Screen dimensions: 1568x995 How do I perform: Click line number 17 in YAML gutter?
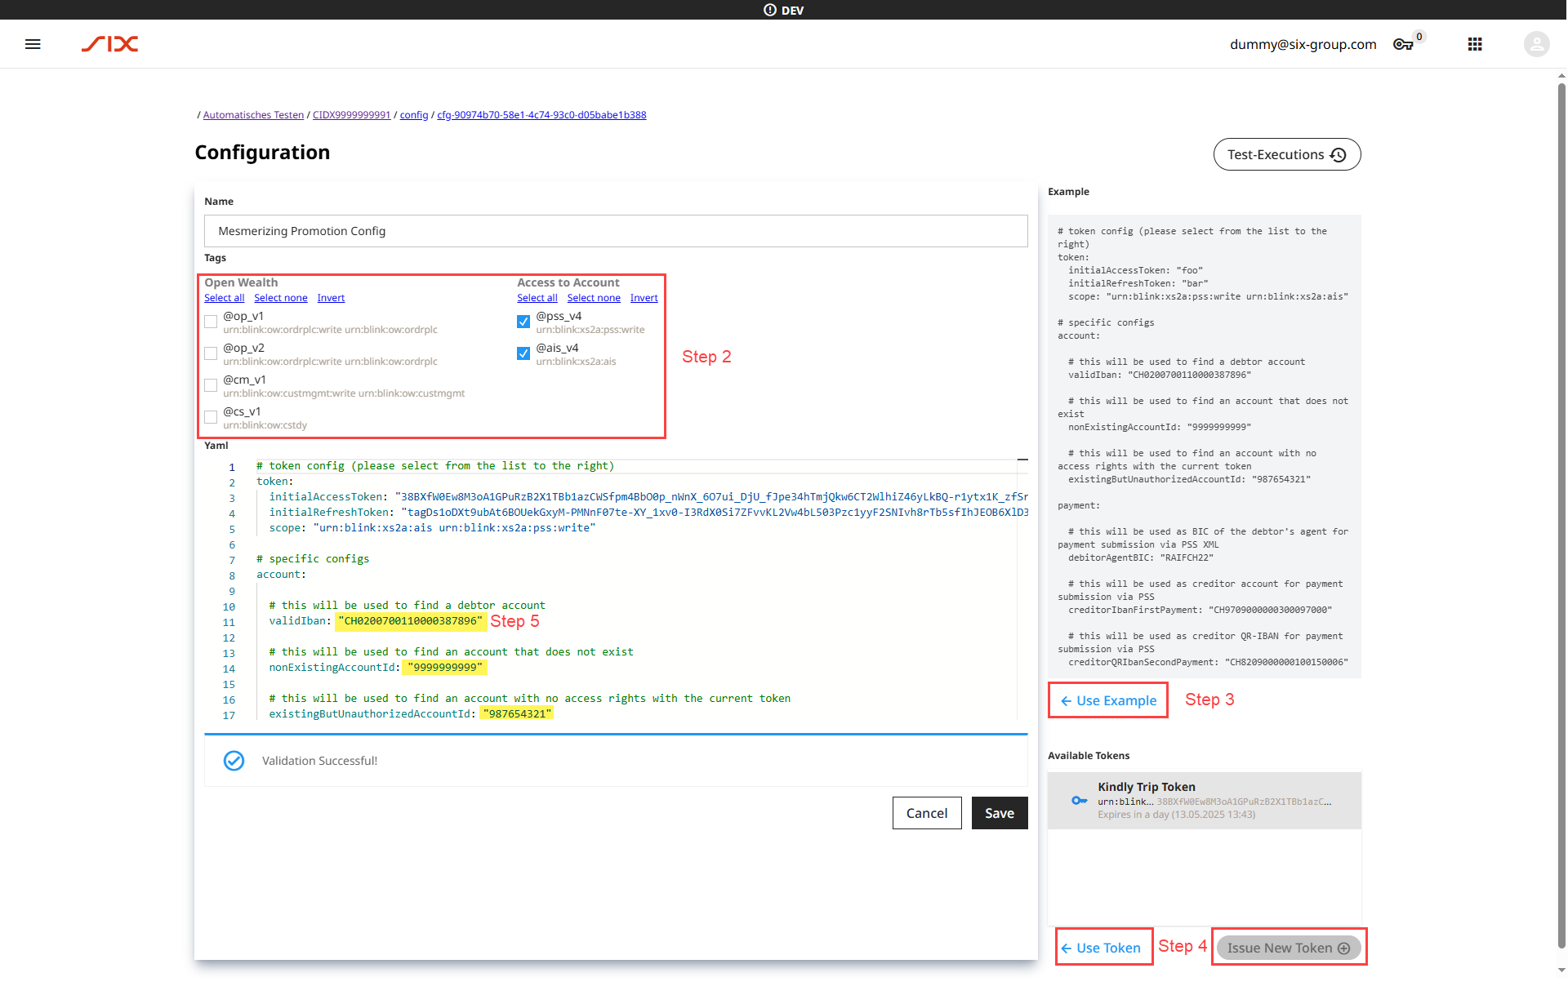coord(229,715)
